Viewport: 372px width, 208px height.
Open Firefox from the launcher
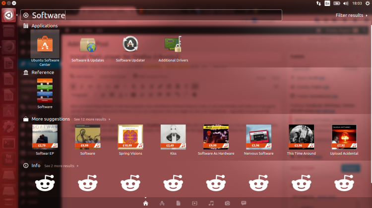[x=8, y=47]
